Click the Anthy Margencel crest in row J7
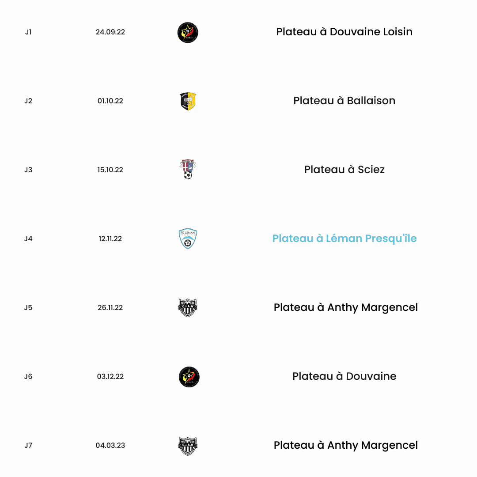Viewport: 477px width, 477px height. tap(188, 446)
